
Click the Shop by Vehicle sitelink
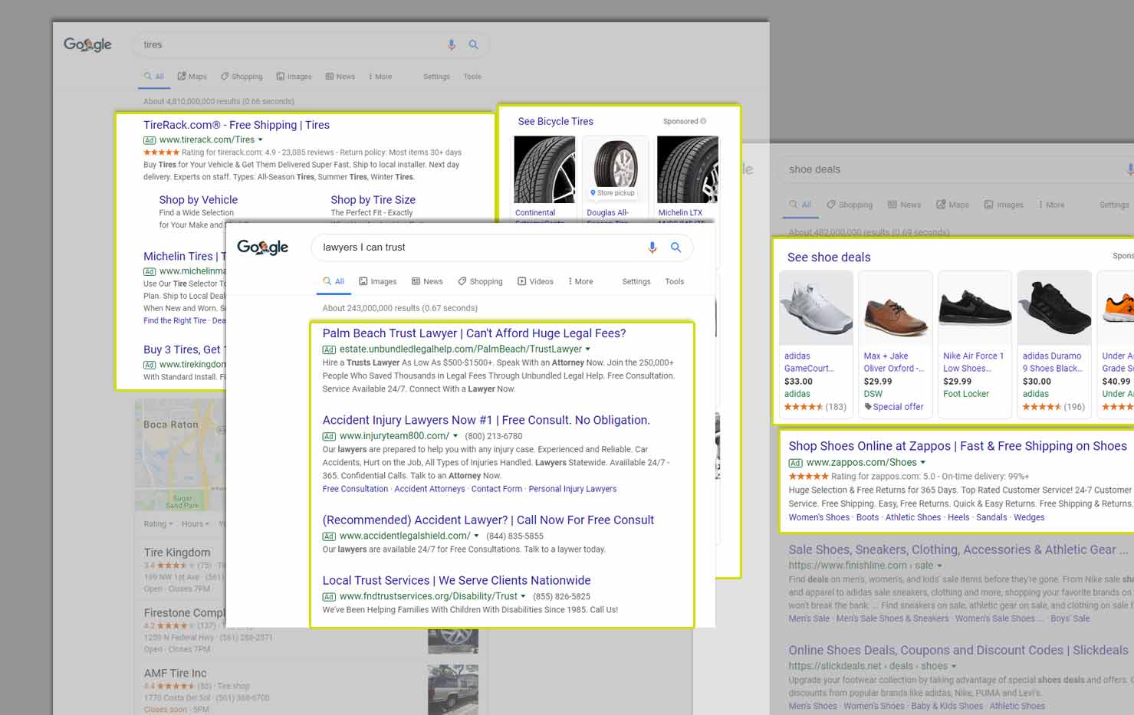199,199
